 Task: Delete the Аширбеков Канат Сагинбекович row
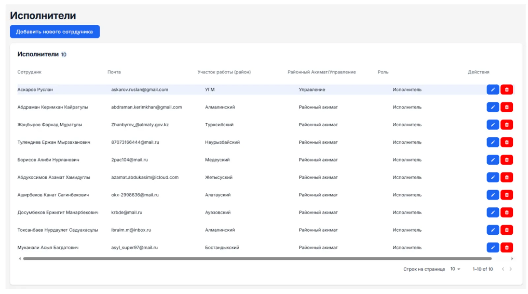tap(507, 195)
